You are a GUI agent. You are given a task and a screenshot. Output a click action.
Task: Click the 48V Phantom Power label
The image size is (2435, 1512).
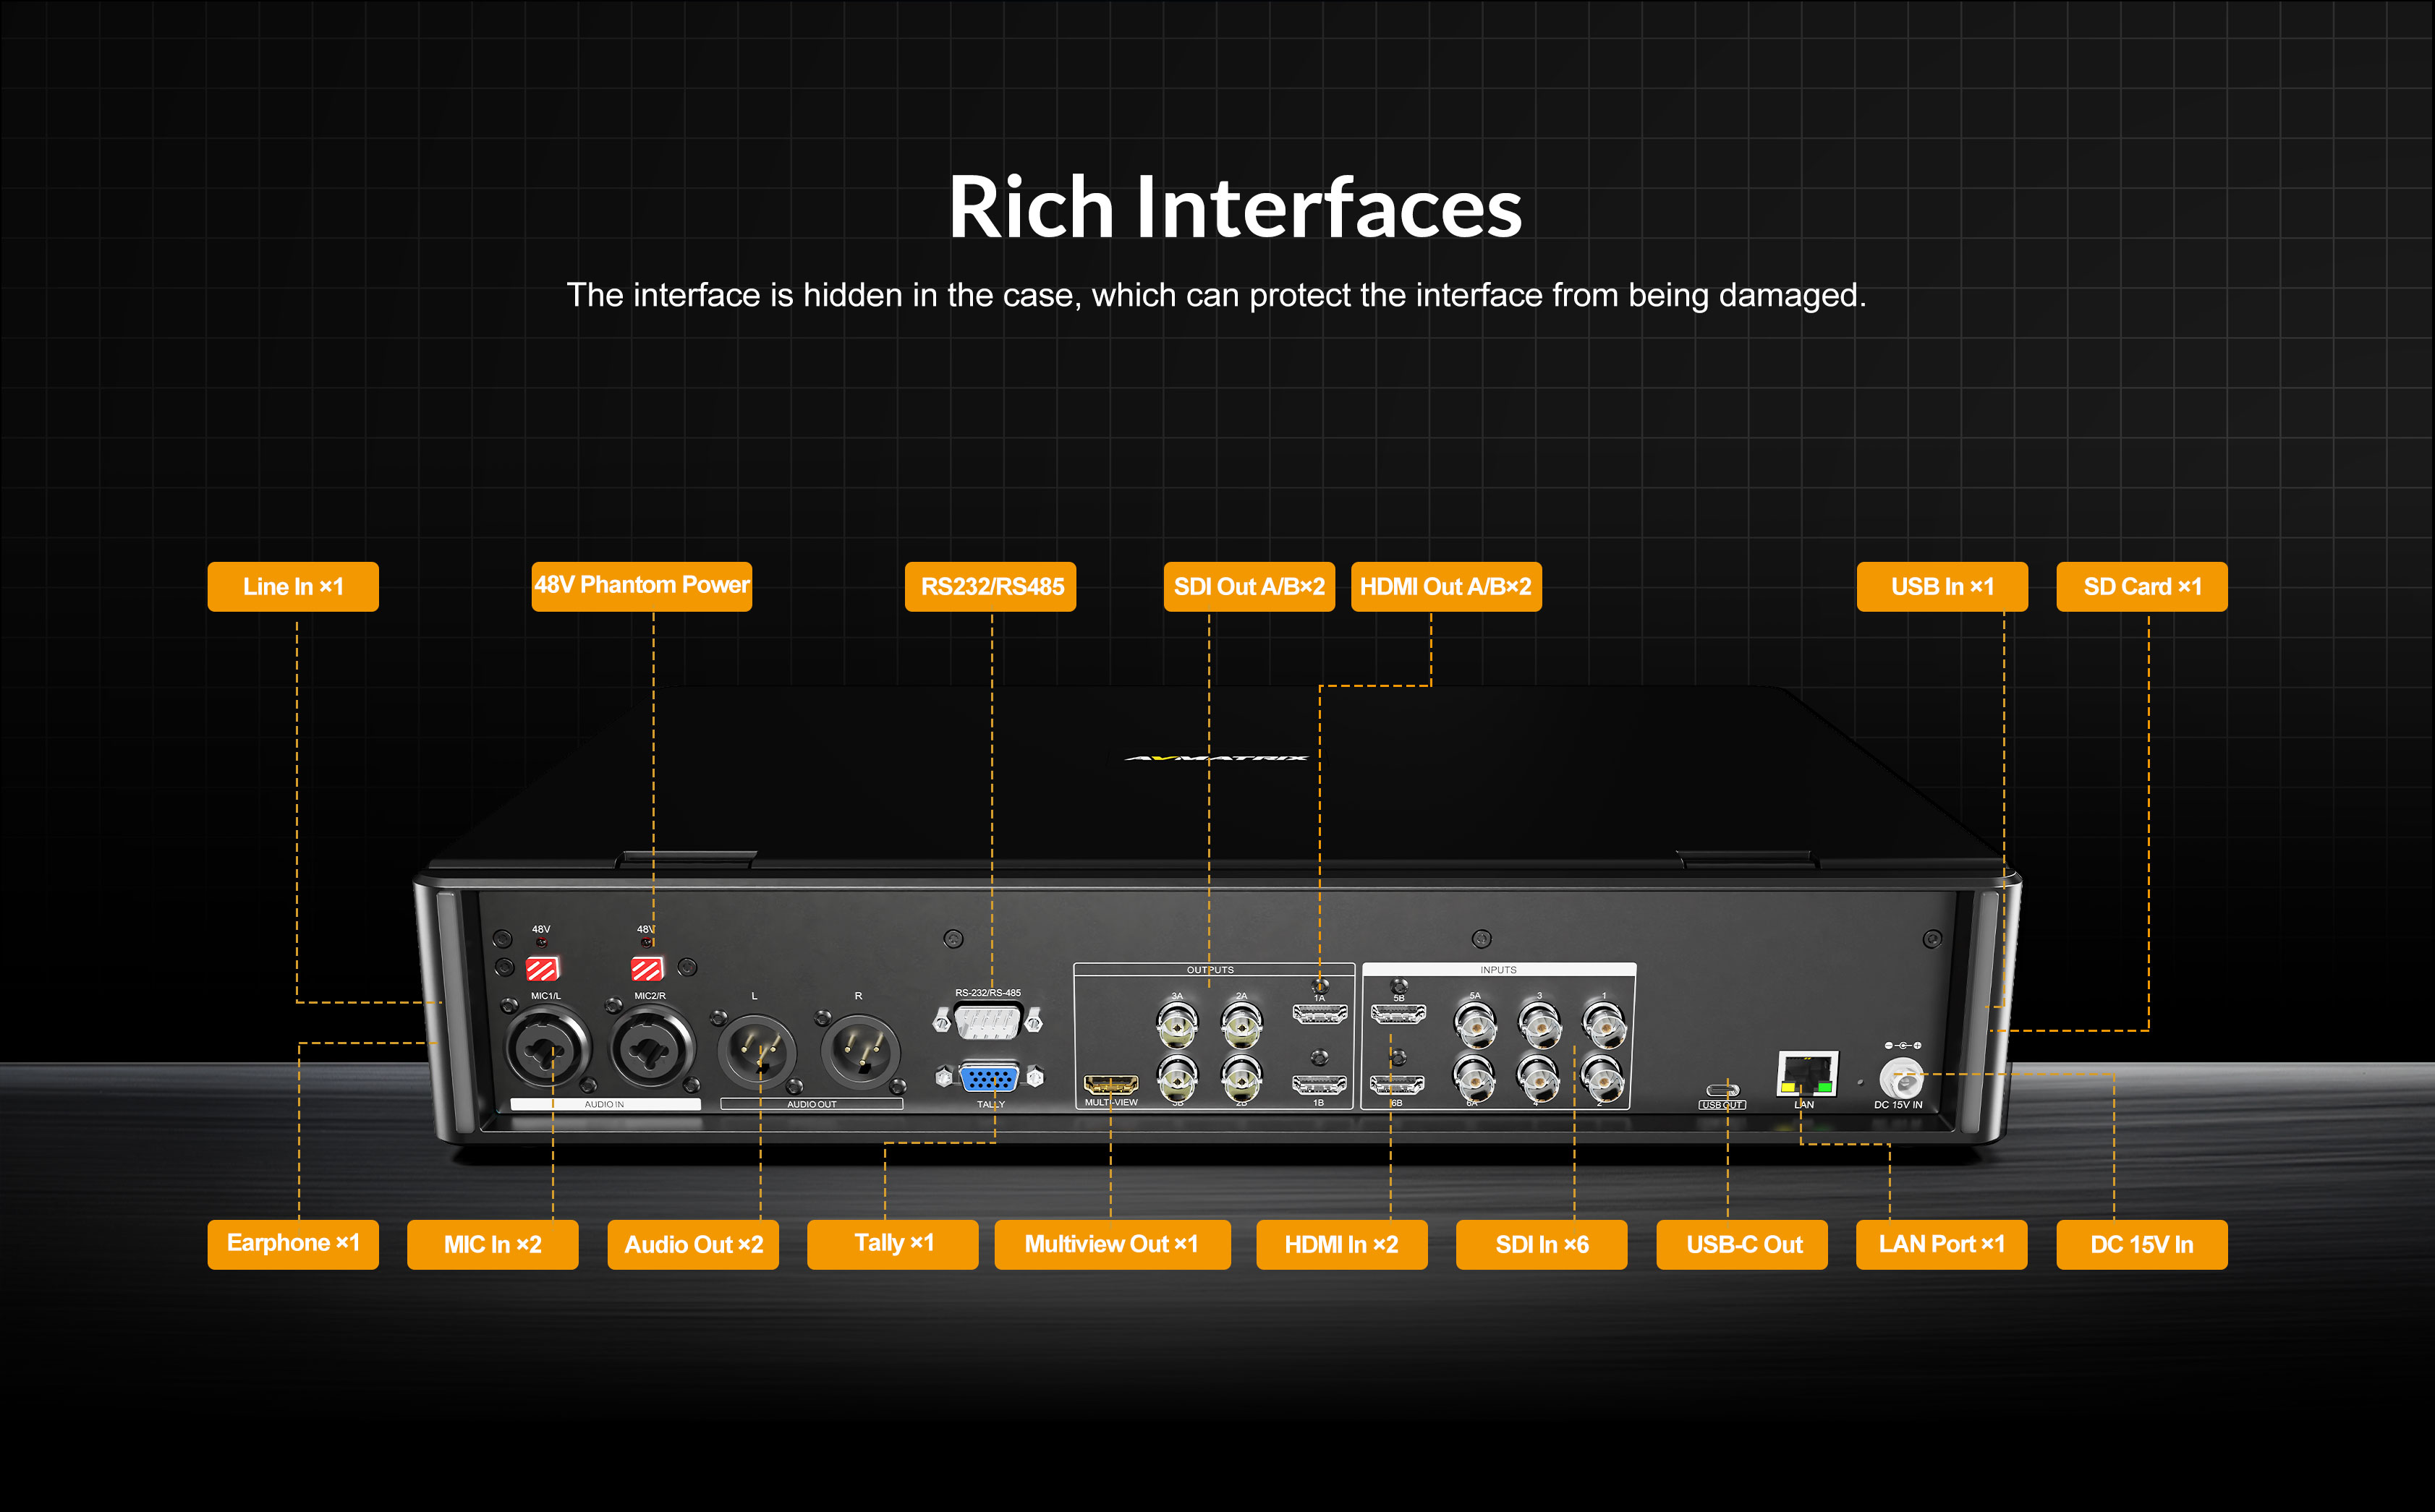pos(641,585)
